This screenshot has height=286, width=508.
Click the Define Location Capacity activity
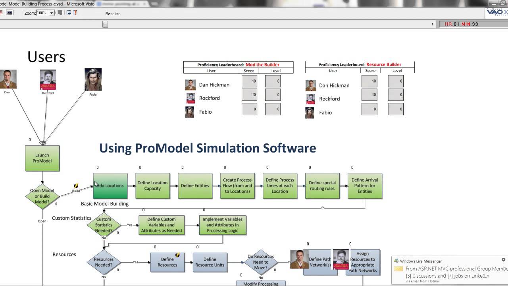152,186
